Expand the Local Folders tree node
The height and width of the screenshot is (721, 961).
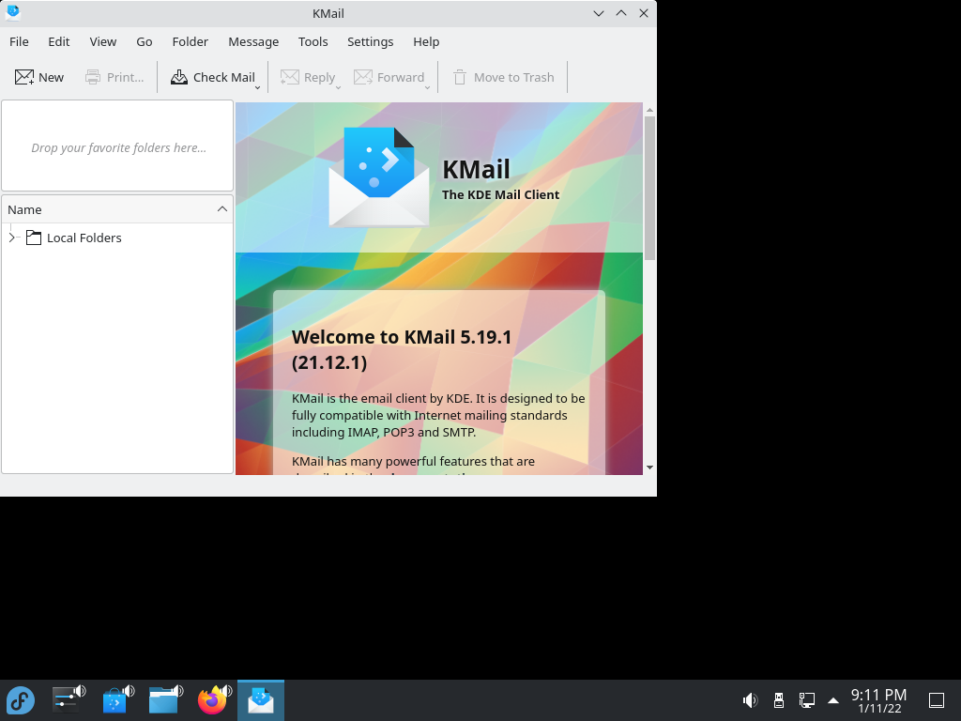click(x=11, y=238)
